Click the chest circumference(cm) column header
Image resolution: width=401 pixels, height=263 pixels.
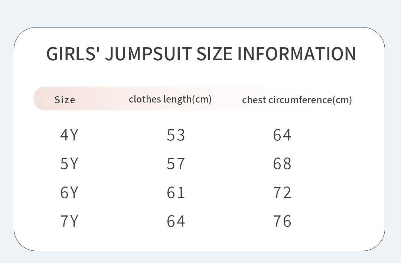(x=297, y=100)
